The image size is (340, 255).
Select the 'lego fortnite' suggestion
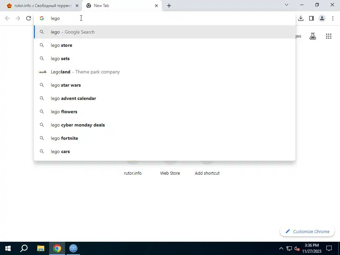click(x=165, y=138)
